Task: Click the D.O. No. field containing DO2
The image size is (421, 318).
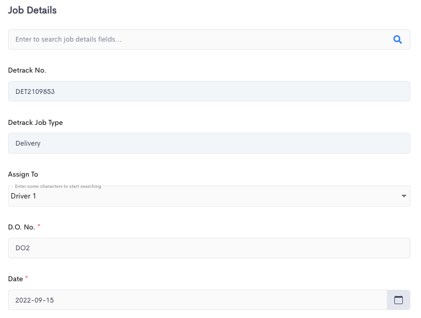Action: coord(209,248)
